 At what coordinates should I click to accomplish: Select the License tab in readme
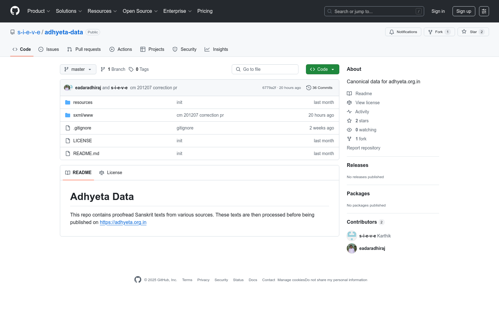pyautogui.click(x=111, y=173)
